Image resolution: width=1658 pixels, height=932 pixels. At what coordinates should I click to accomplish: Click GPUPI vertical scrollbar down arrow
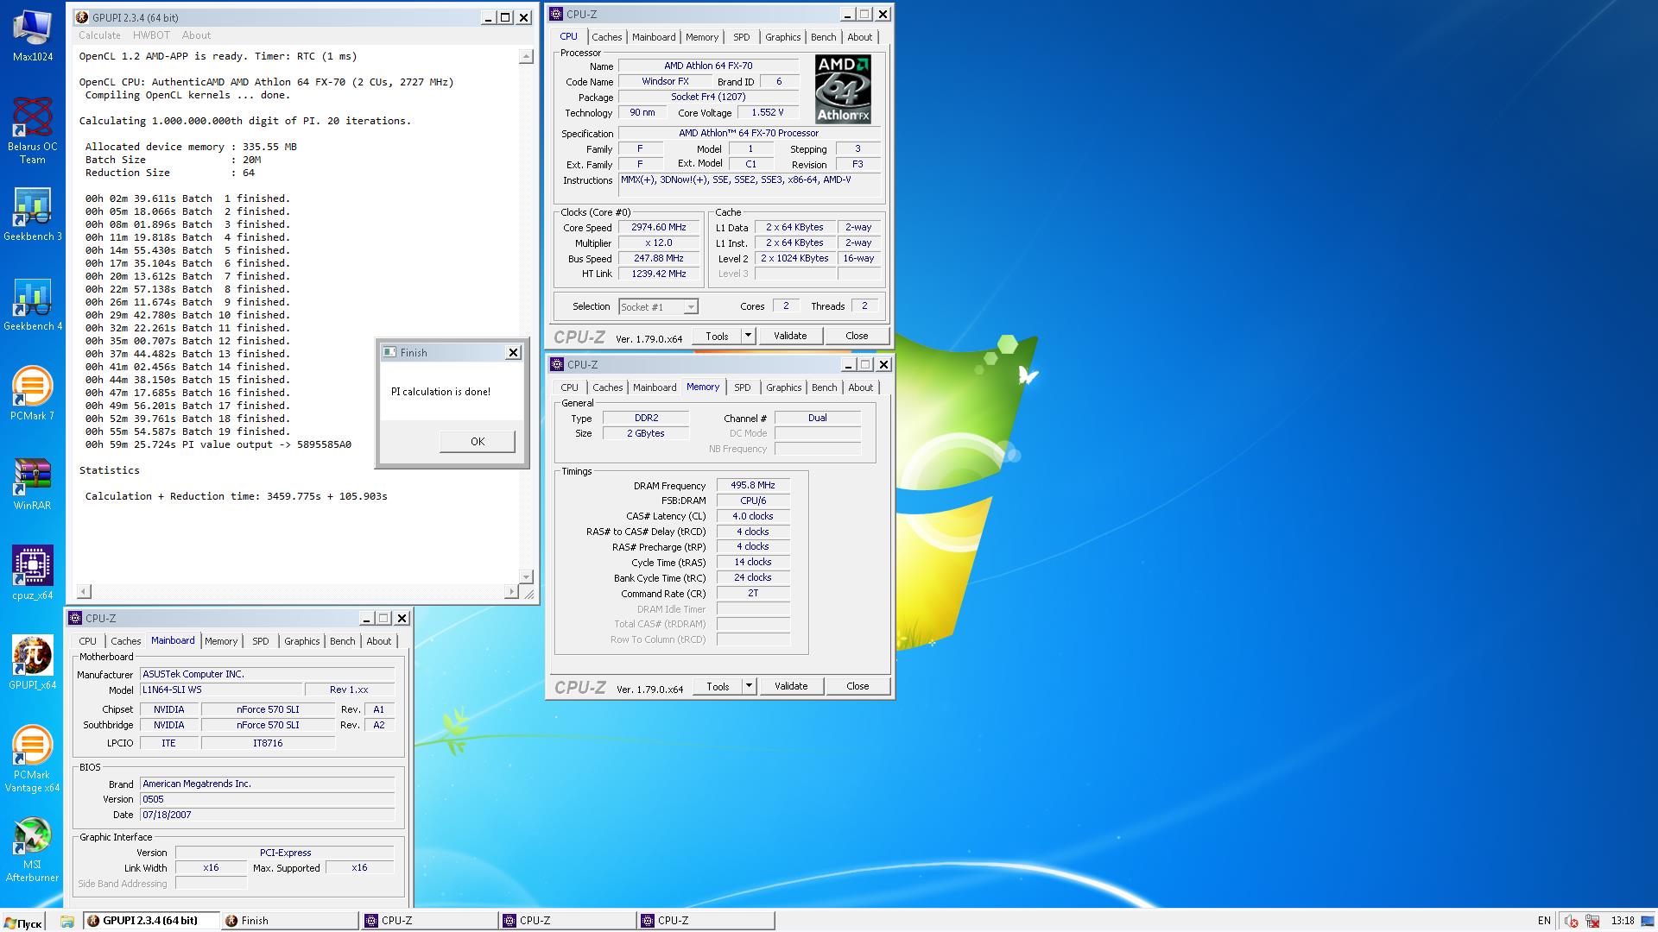(526, 576)
